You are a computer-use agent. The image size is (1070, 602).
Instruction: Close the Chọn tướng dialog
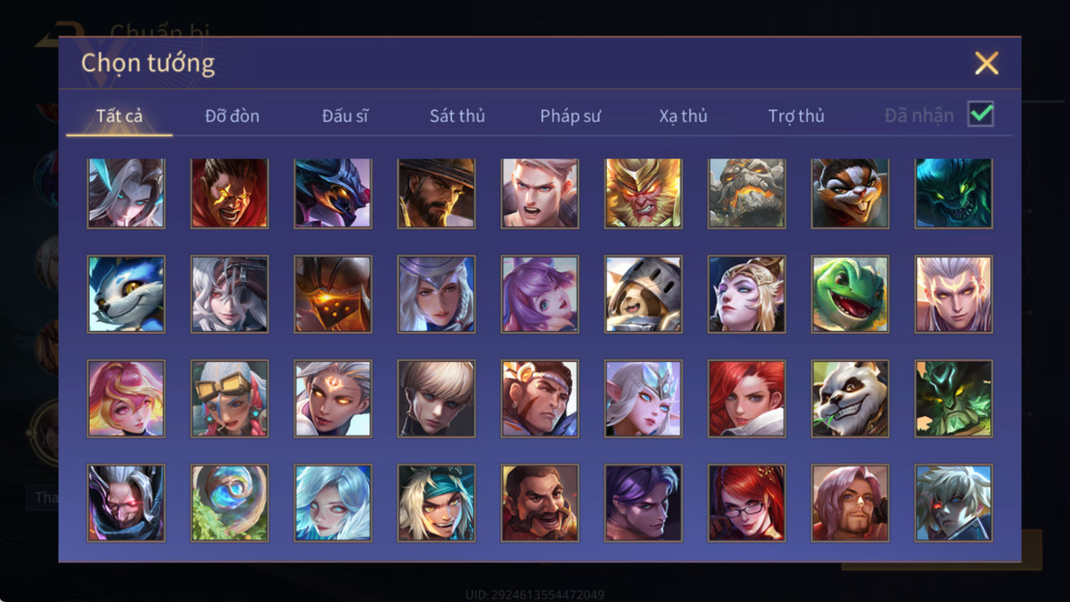click(986, 64)
